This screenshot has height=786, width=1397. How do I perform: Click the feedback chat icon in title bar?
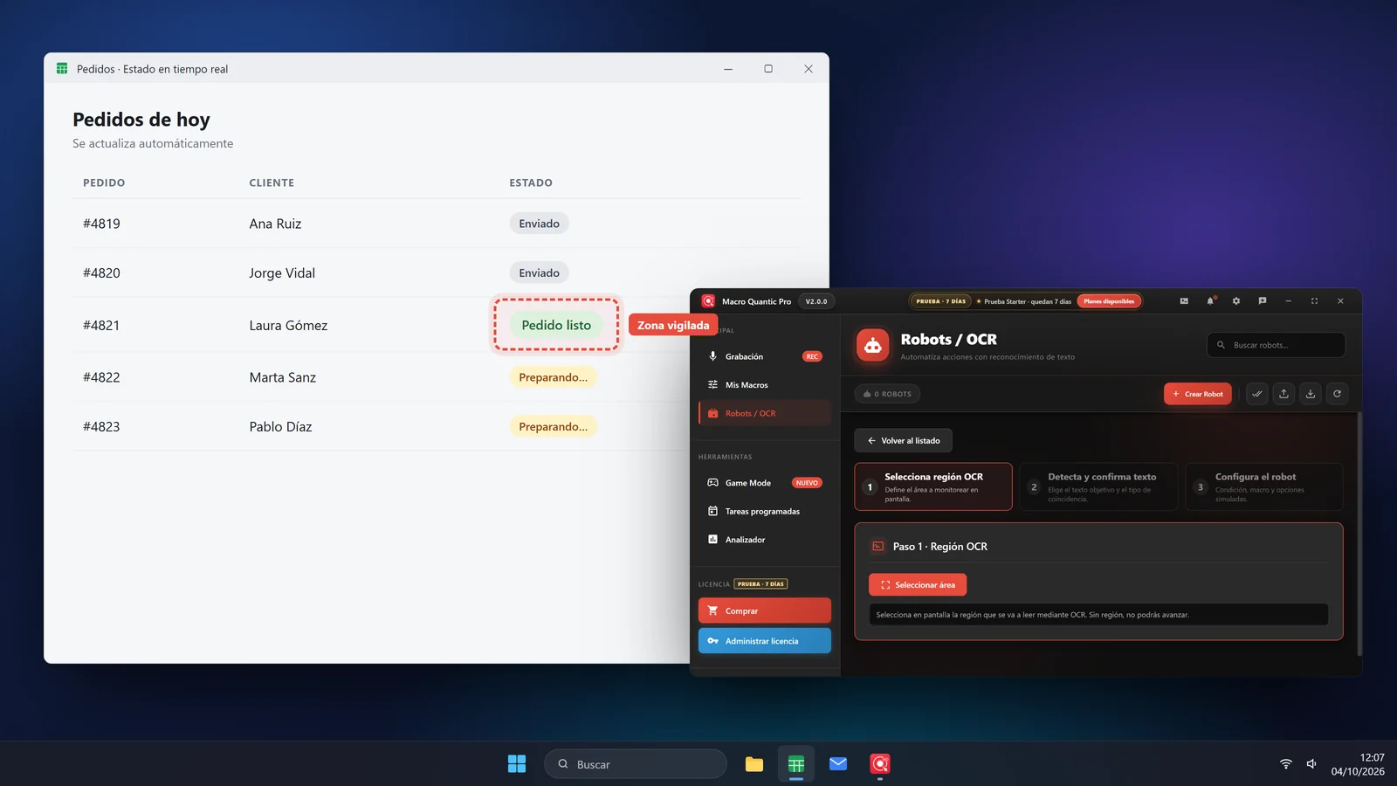[1263, 301]
